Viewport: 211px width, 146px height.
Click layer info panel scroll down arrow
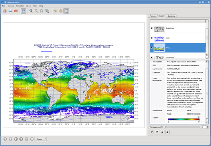point(207,122)
